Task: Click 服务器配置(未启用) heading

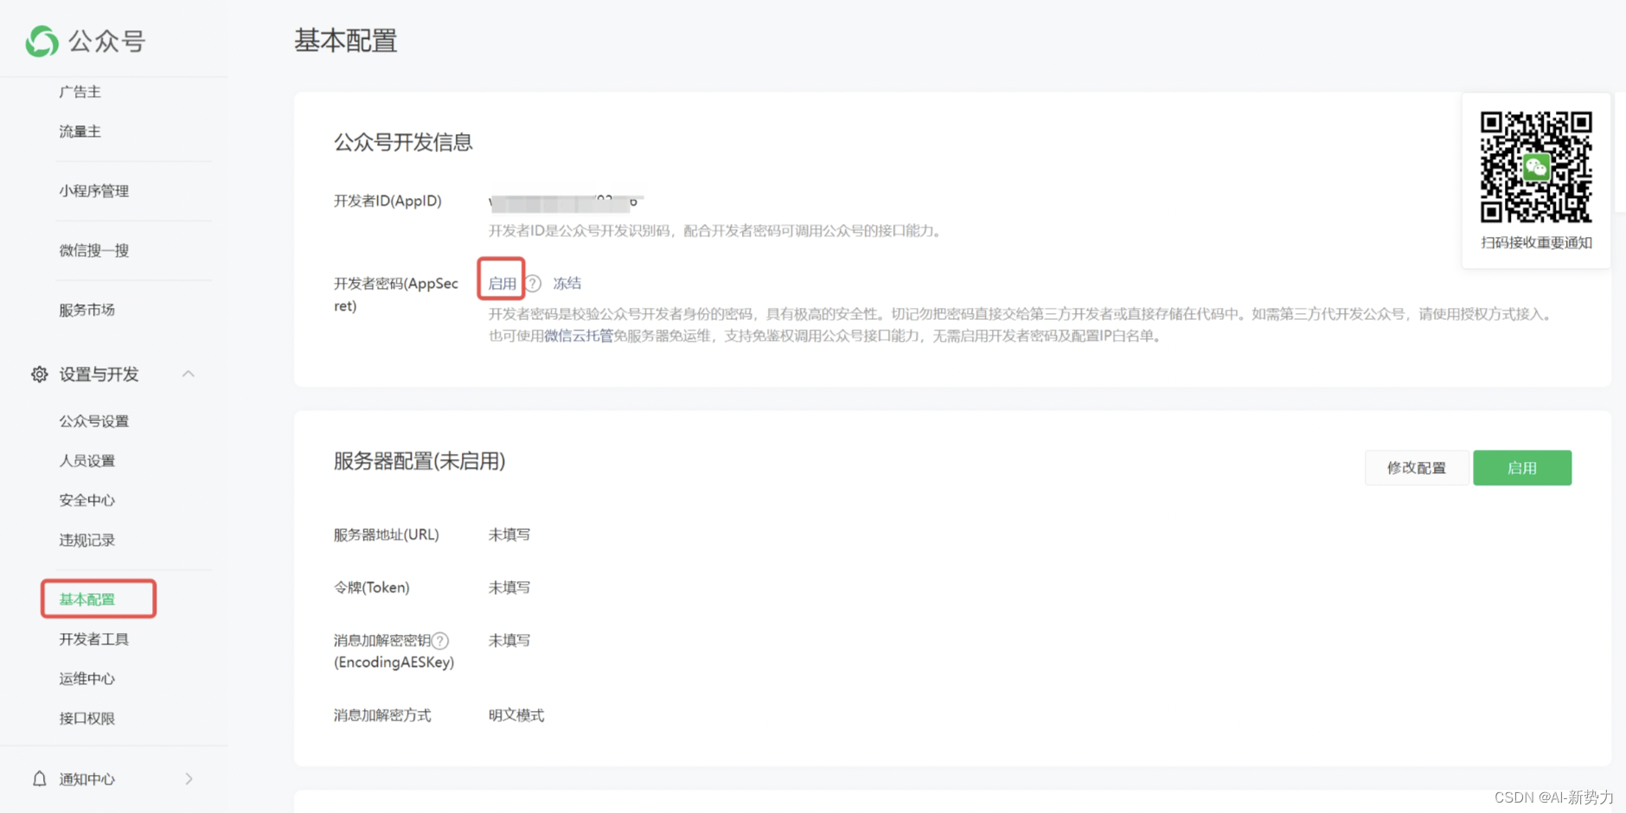Action: tap(419, 461)
